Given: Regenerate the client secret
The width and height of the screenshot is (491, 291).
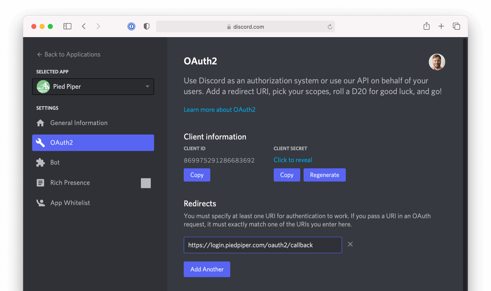Looking at the screenshot, I should click(x=325, y=175).
